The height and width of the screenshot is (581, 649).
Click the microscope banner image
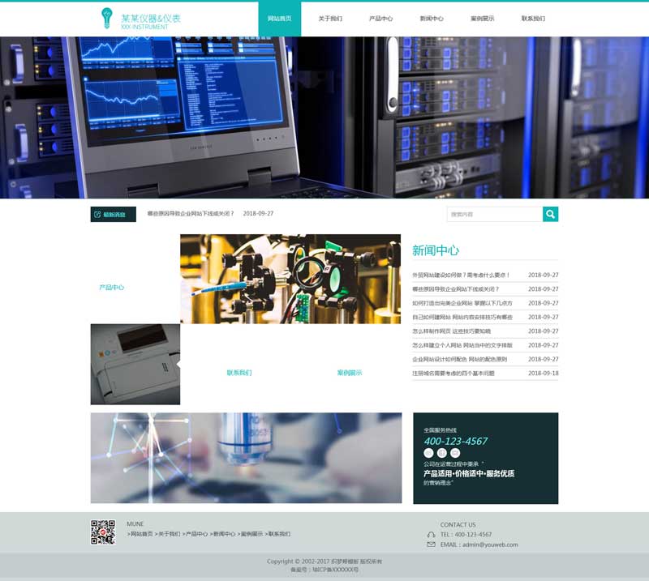pos(246,458)
